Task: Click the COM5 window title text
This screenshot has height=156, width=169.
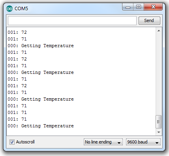Action: pos(21,9)
